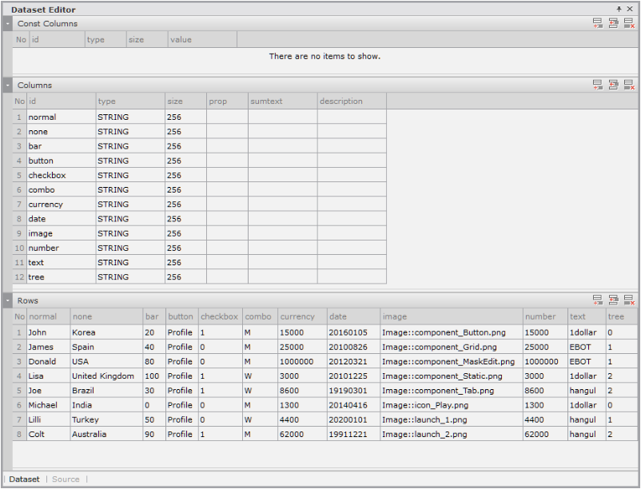Add a new row in Rows section

click(598, 300)
